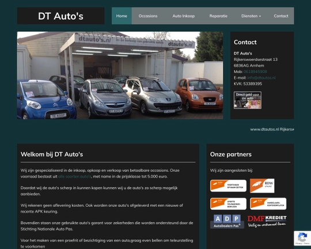Image resolution: width=311 pixels, height=249 pixels.
Task: Click the '6836AG Arnhem' postcode line
Action: (x=249, y=66)
